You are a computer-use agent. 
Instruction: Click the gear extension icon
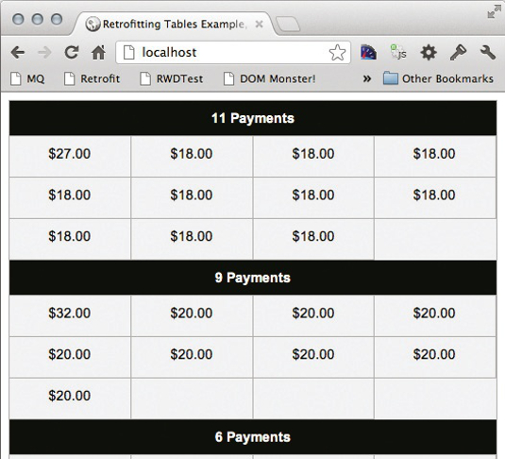click(x=429, y=53)
